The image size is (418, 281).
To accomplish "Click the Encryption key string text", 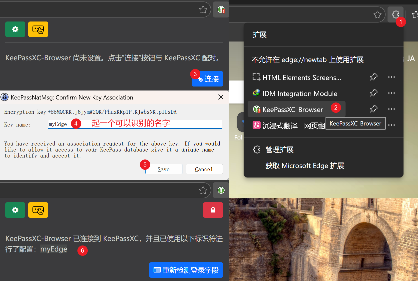I will coord(114,112).
